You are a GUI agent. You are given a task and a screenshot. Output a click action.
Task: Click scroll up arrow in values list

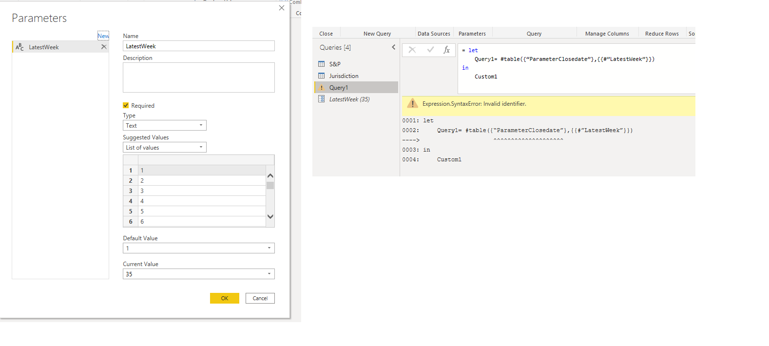(x=270, y=175)
